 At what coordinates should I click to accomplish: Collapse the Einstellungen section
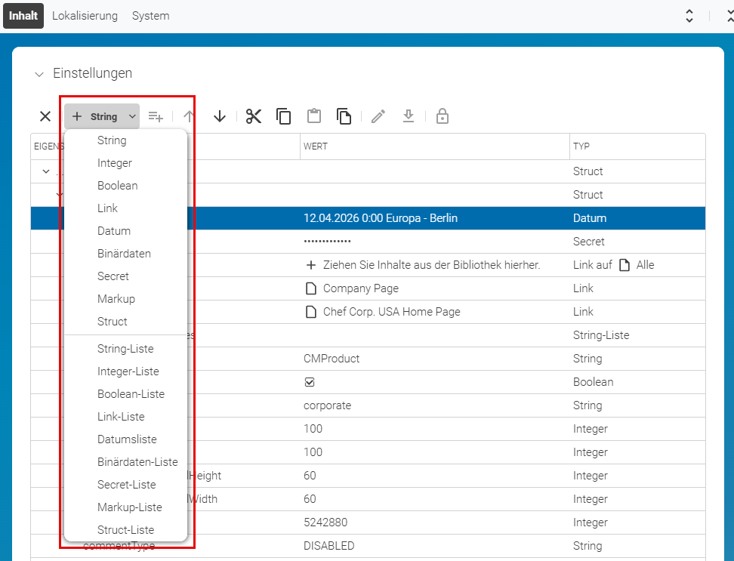[39, 74]
